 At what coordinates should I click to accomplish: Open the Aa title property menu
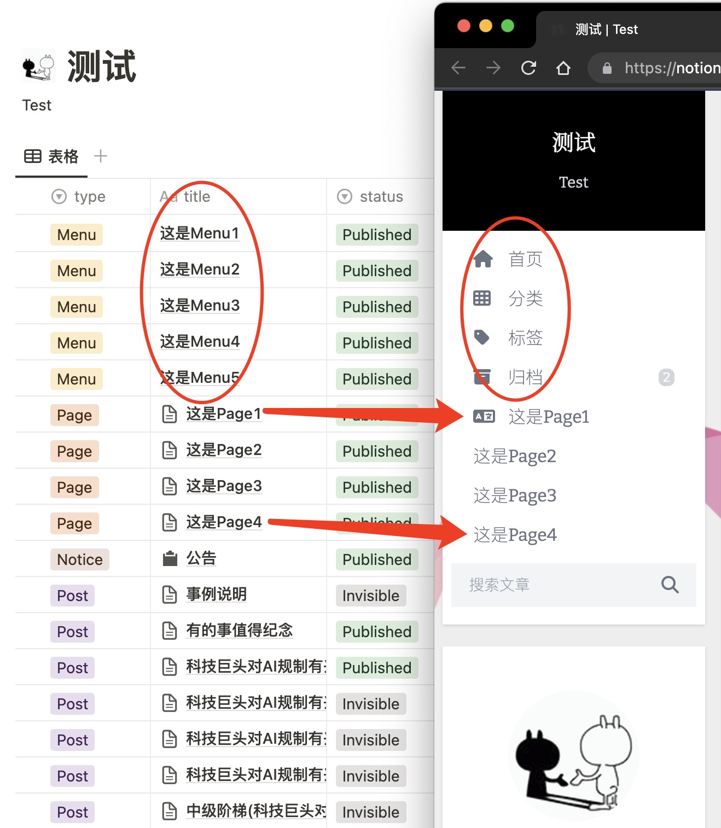(x=184, y=196)
